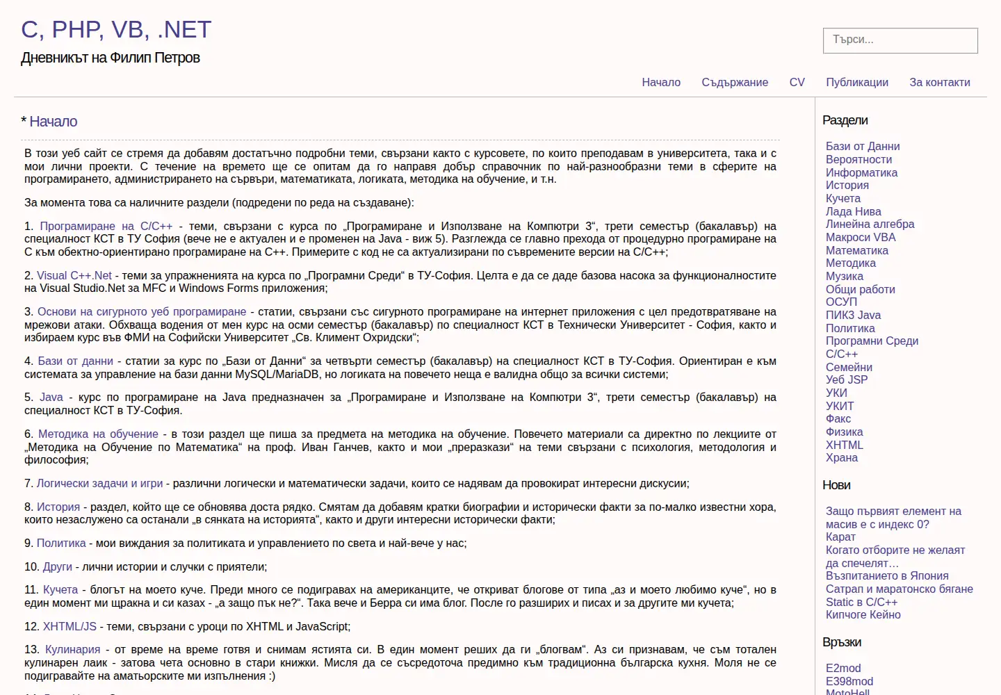Open the 'Музика' sidebar section

point(845,276)
